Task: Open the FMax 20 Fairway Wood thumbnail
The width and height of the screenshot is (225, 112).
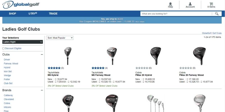Action: point(199,56)
